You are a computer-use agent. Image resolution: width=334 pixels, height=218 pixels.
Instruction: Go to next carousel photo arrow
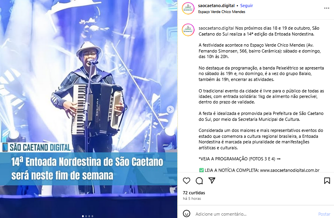coord(170,109)
